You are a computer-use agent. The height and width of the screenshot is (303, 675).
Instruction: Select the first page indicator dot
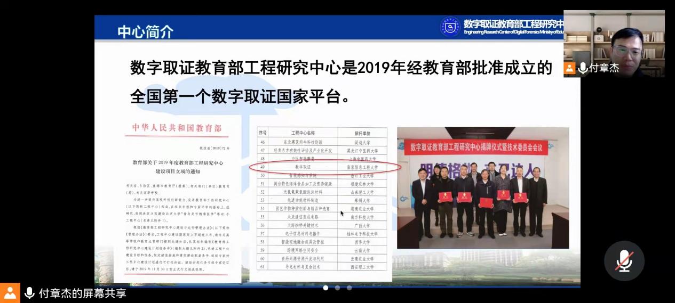(x=325, y=288)
